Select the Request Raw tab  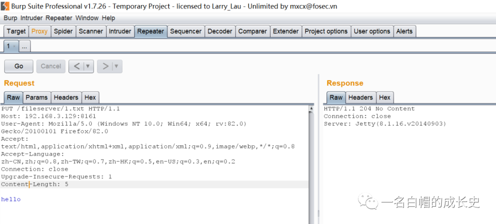13,98
